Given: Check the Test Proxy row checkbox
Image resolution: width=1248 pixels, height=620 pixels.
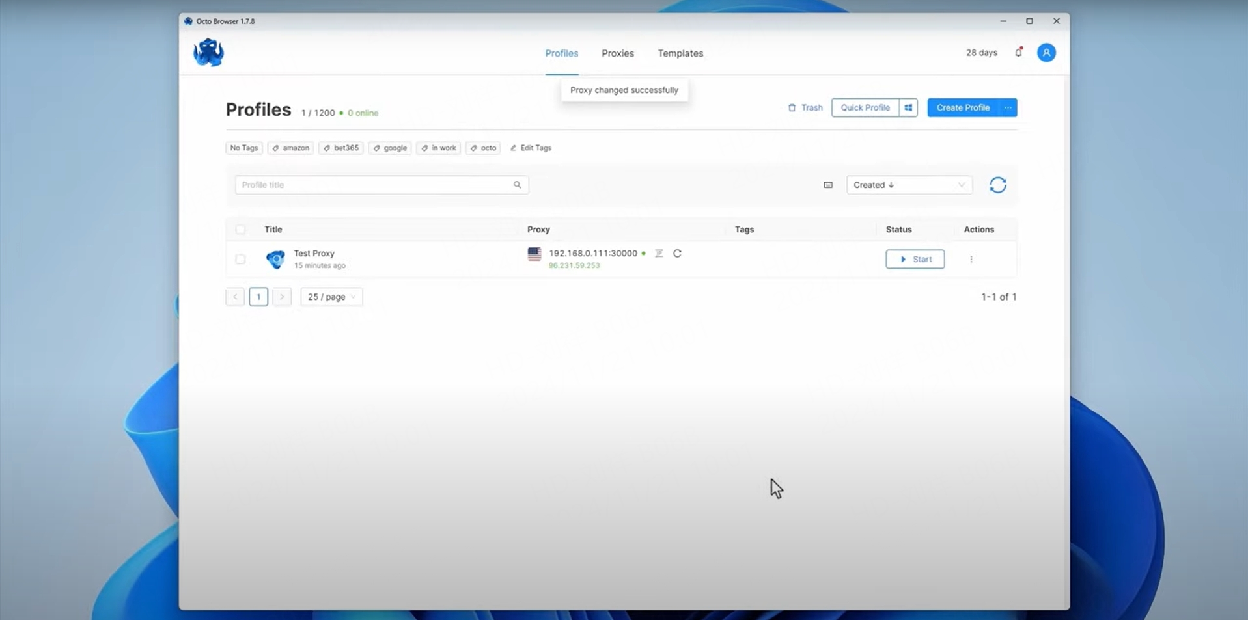Looking at the screenshot, I should (240, 260).
